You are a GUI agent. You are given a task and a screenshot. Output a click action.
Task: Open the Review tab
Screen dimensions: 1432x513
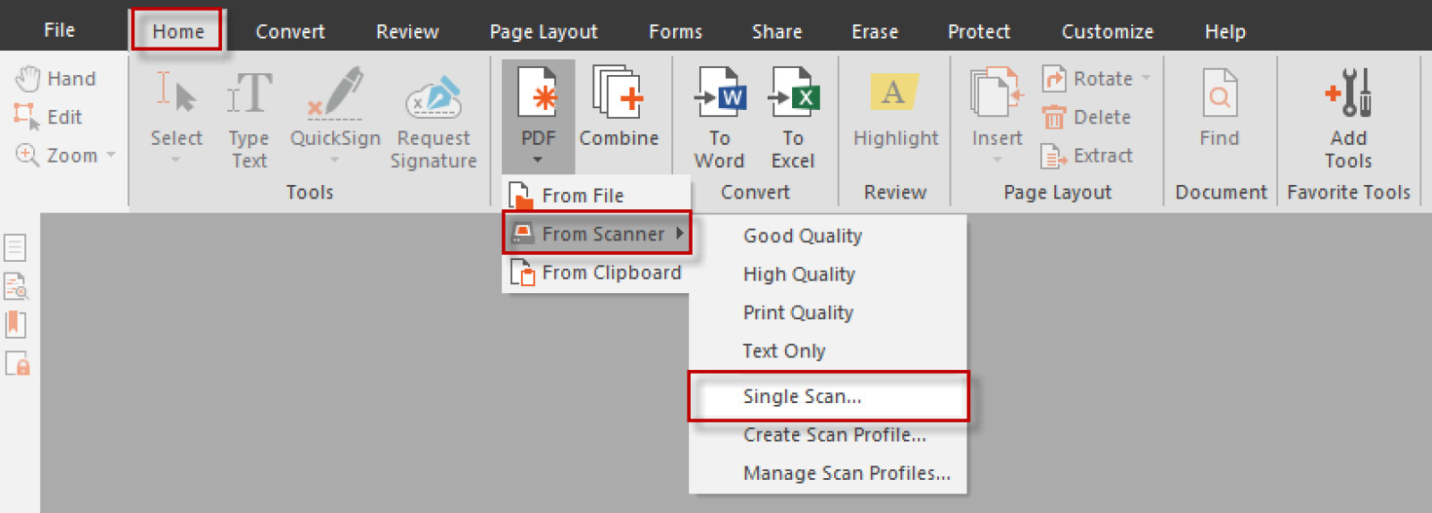click(x=407, y=31)
